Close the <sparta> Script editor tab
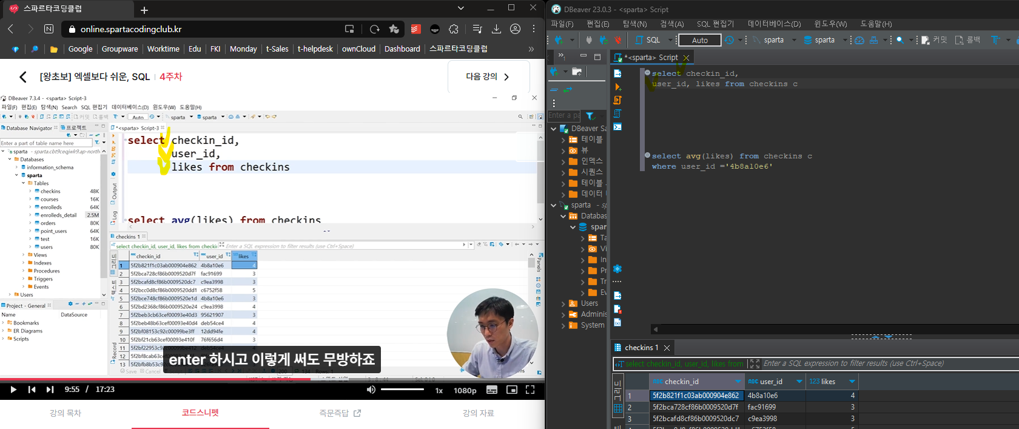This screenshot has width=1019, height=429. [x=686, y=58]
